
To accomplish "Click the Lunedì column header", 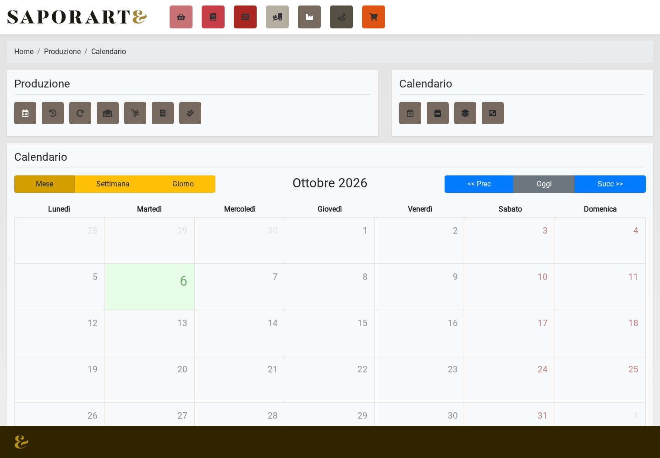I will tap(59, 209).
